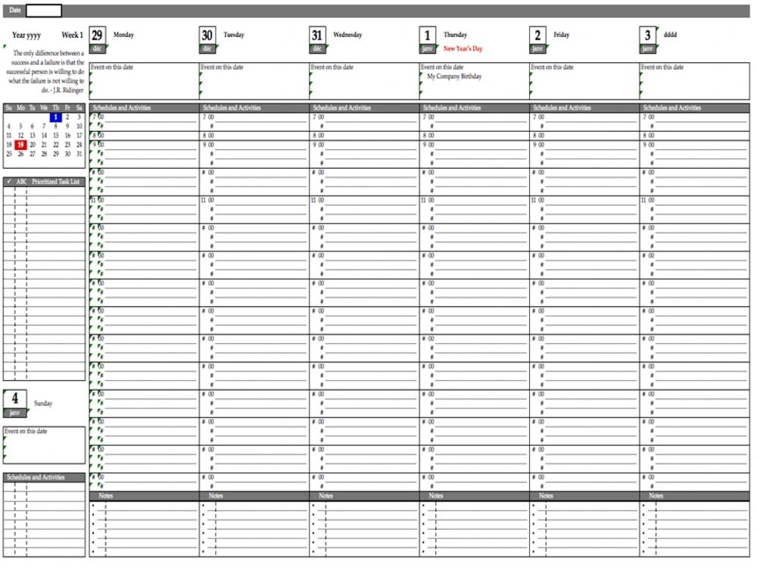757x568 pixels.
Task: Select the 'Tuesday' day name
Action: pyautogui.click(x=234, y=35)
